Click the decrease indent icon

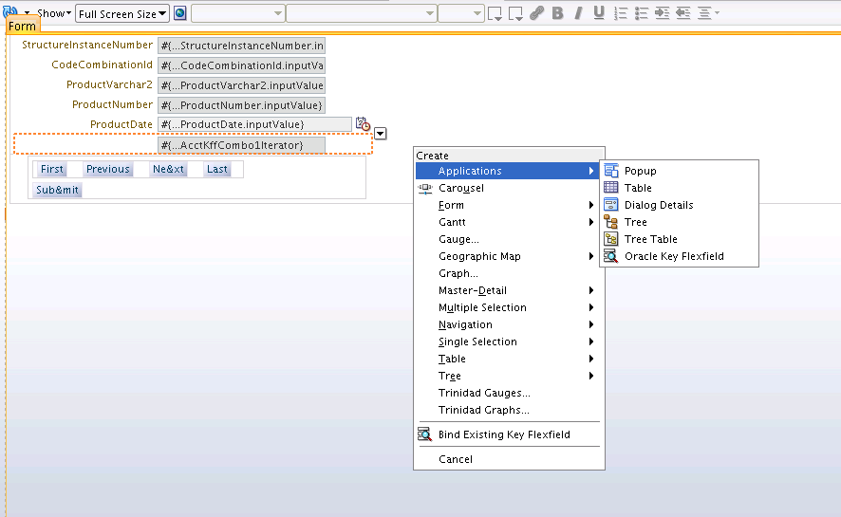pyautogui.click(x=683, y=13)
